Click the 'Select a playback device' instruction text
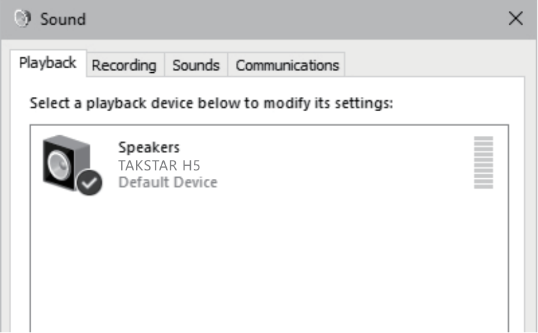Viewport: 538px width, 333px height. point(212,103)
